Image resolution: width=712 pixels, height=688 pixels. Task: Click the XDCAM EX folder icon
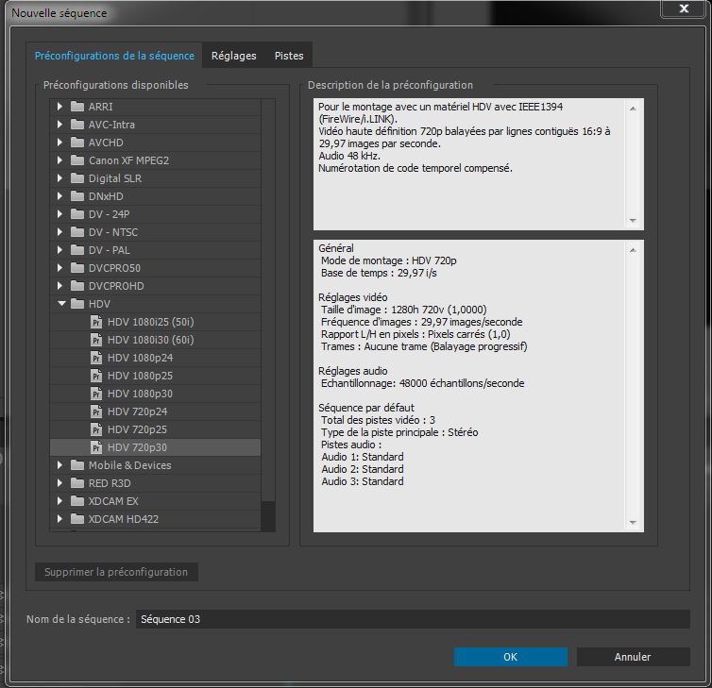pyautogui.click(x=77, y=501)
